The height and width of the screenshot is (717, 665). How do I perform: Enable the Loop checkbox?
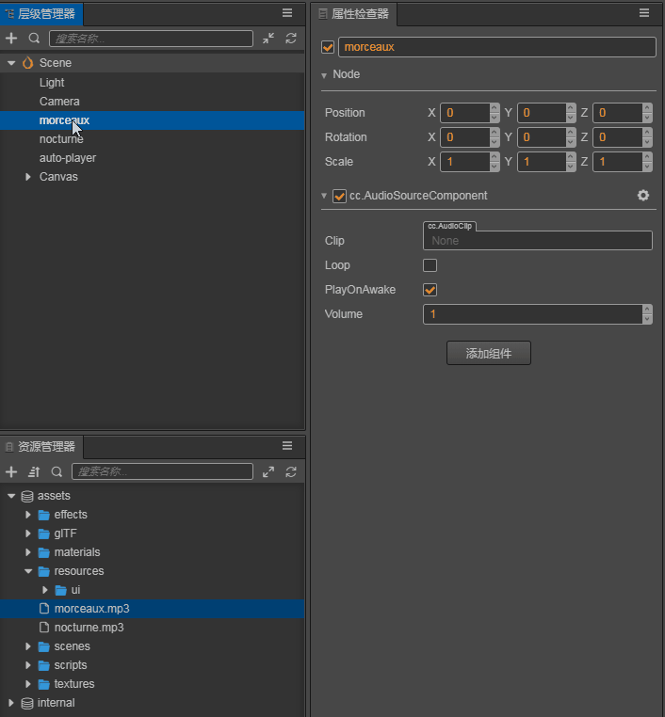pyautogui.click(x=430, y=265)
